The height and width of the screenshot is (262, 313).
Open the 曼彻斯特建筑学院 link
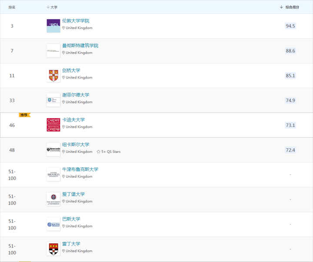click(80, 46)
